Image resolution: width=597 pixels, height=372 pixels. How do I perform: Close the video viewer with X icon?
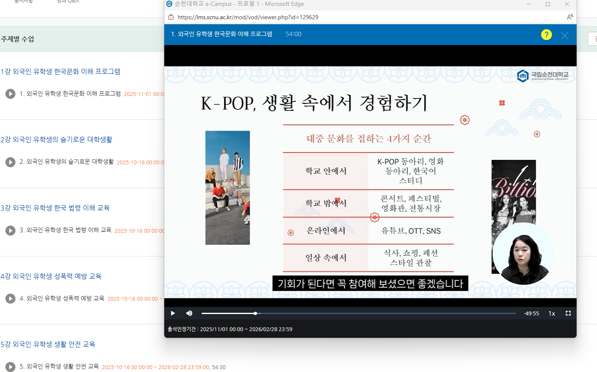point(564,35)
